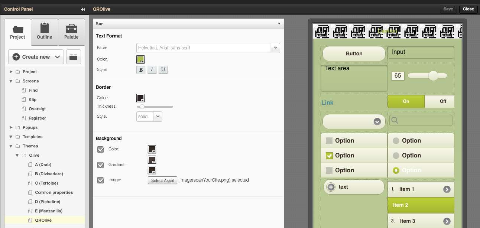
Task: Click the plus icon on text button
Action: pyautogui.click(x=331, y=187)
